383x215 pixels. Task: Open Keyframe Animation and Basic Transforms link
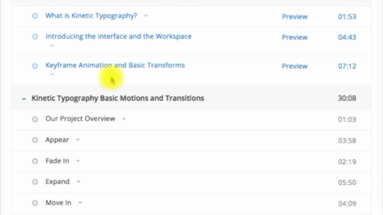pyautogui.click(x=115, y=65)
